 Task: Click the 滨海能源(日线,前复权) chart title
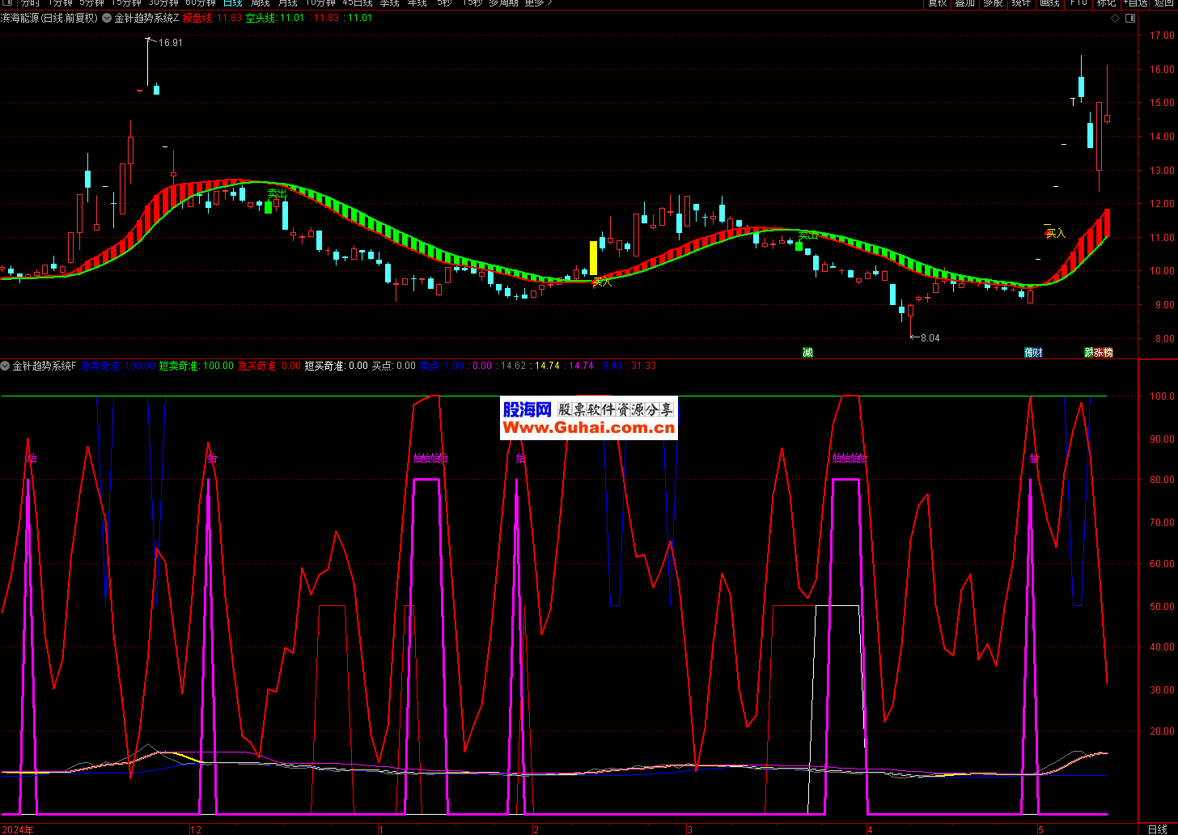[x=50, y=18]
